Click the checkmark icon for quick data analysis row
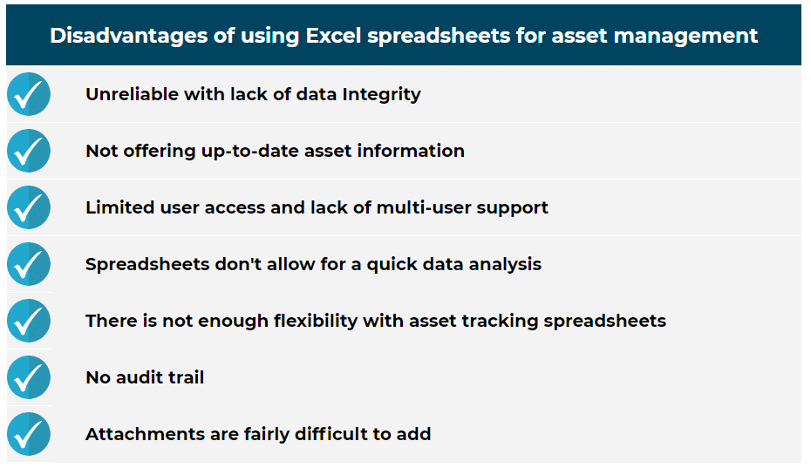Viewport: 811px width, 468px height. click(x=29, y=264)
